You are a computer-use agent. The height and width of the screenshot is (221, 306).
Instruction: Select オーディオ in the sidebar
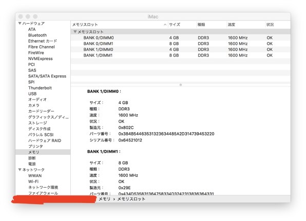click(37, 99)
